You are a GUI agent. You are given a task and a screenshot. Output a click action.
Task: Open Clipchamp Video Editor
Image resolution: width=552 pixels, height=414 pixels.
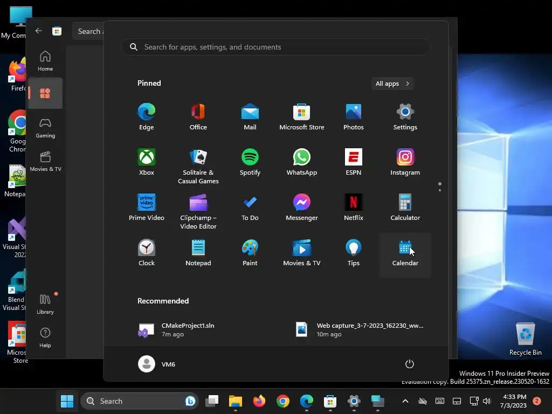198,212
